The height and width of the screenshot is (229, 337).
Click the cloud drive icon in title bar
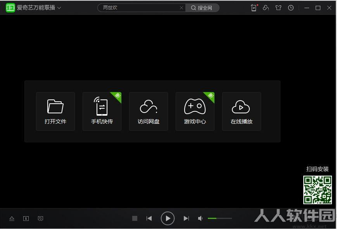[266, 8]
